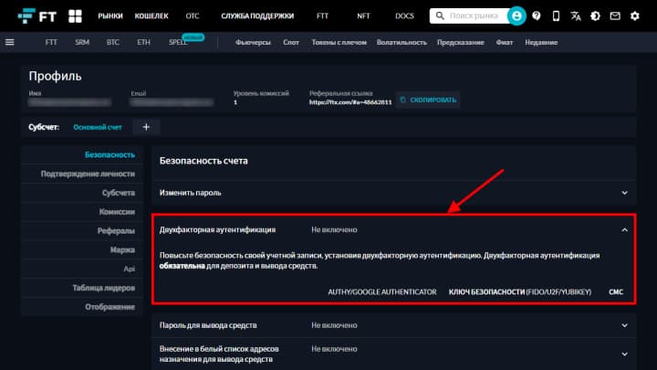The image size is (657, 370).
Task: Click the search magnifier icon
Action: 440,16
